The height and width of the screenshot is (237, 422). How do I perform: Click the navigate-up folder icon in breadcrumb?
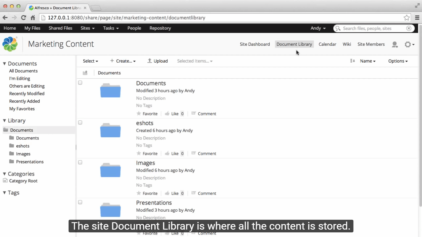(85, 73)
